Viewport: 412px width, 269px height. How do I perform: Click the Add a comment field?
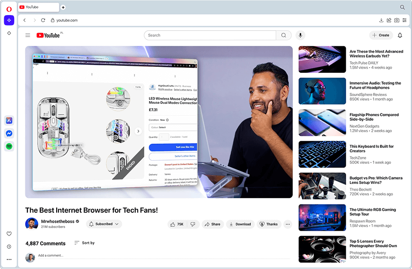[x=164, y=255]
